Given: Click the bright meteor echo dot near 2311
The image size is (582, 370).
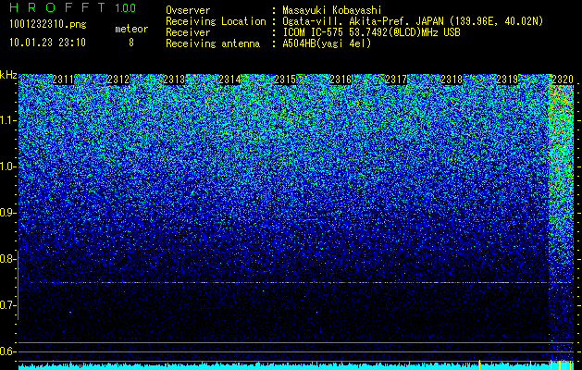Looking at the screenshot, I should (70, 313).
